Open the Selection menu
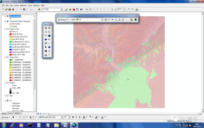The image size is (204, 128). pos(23,5)
